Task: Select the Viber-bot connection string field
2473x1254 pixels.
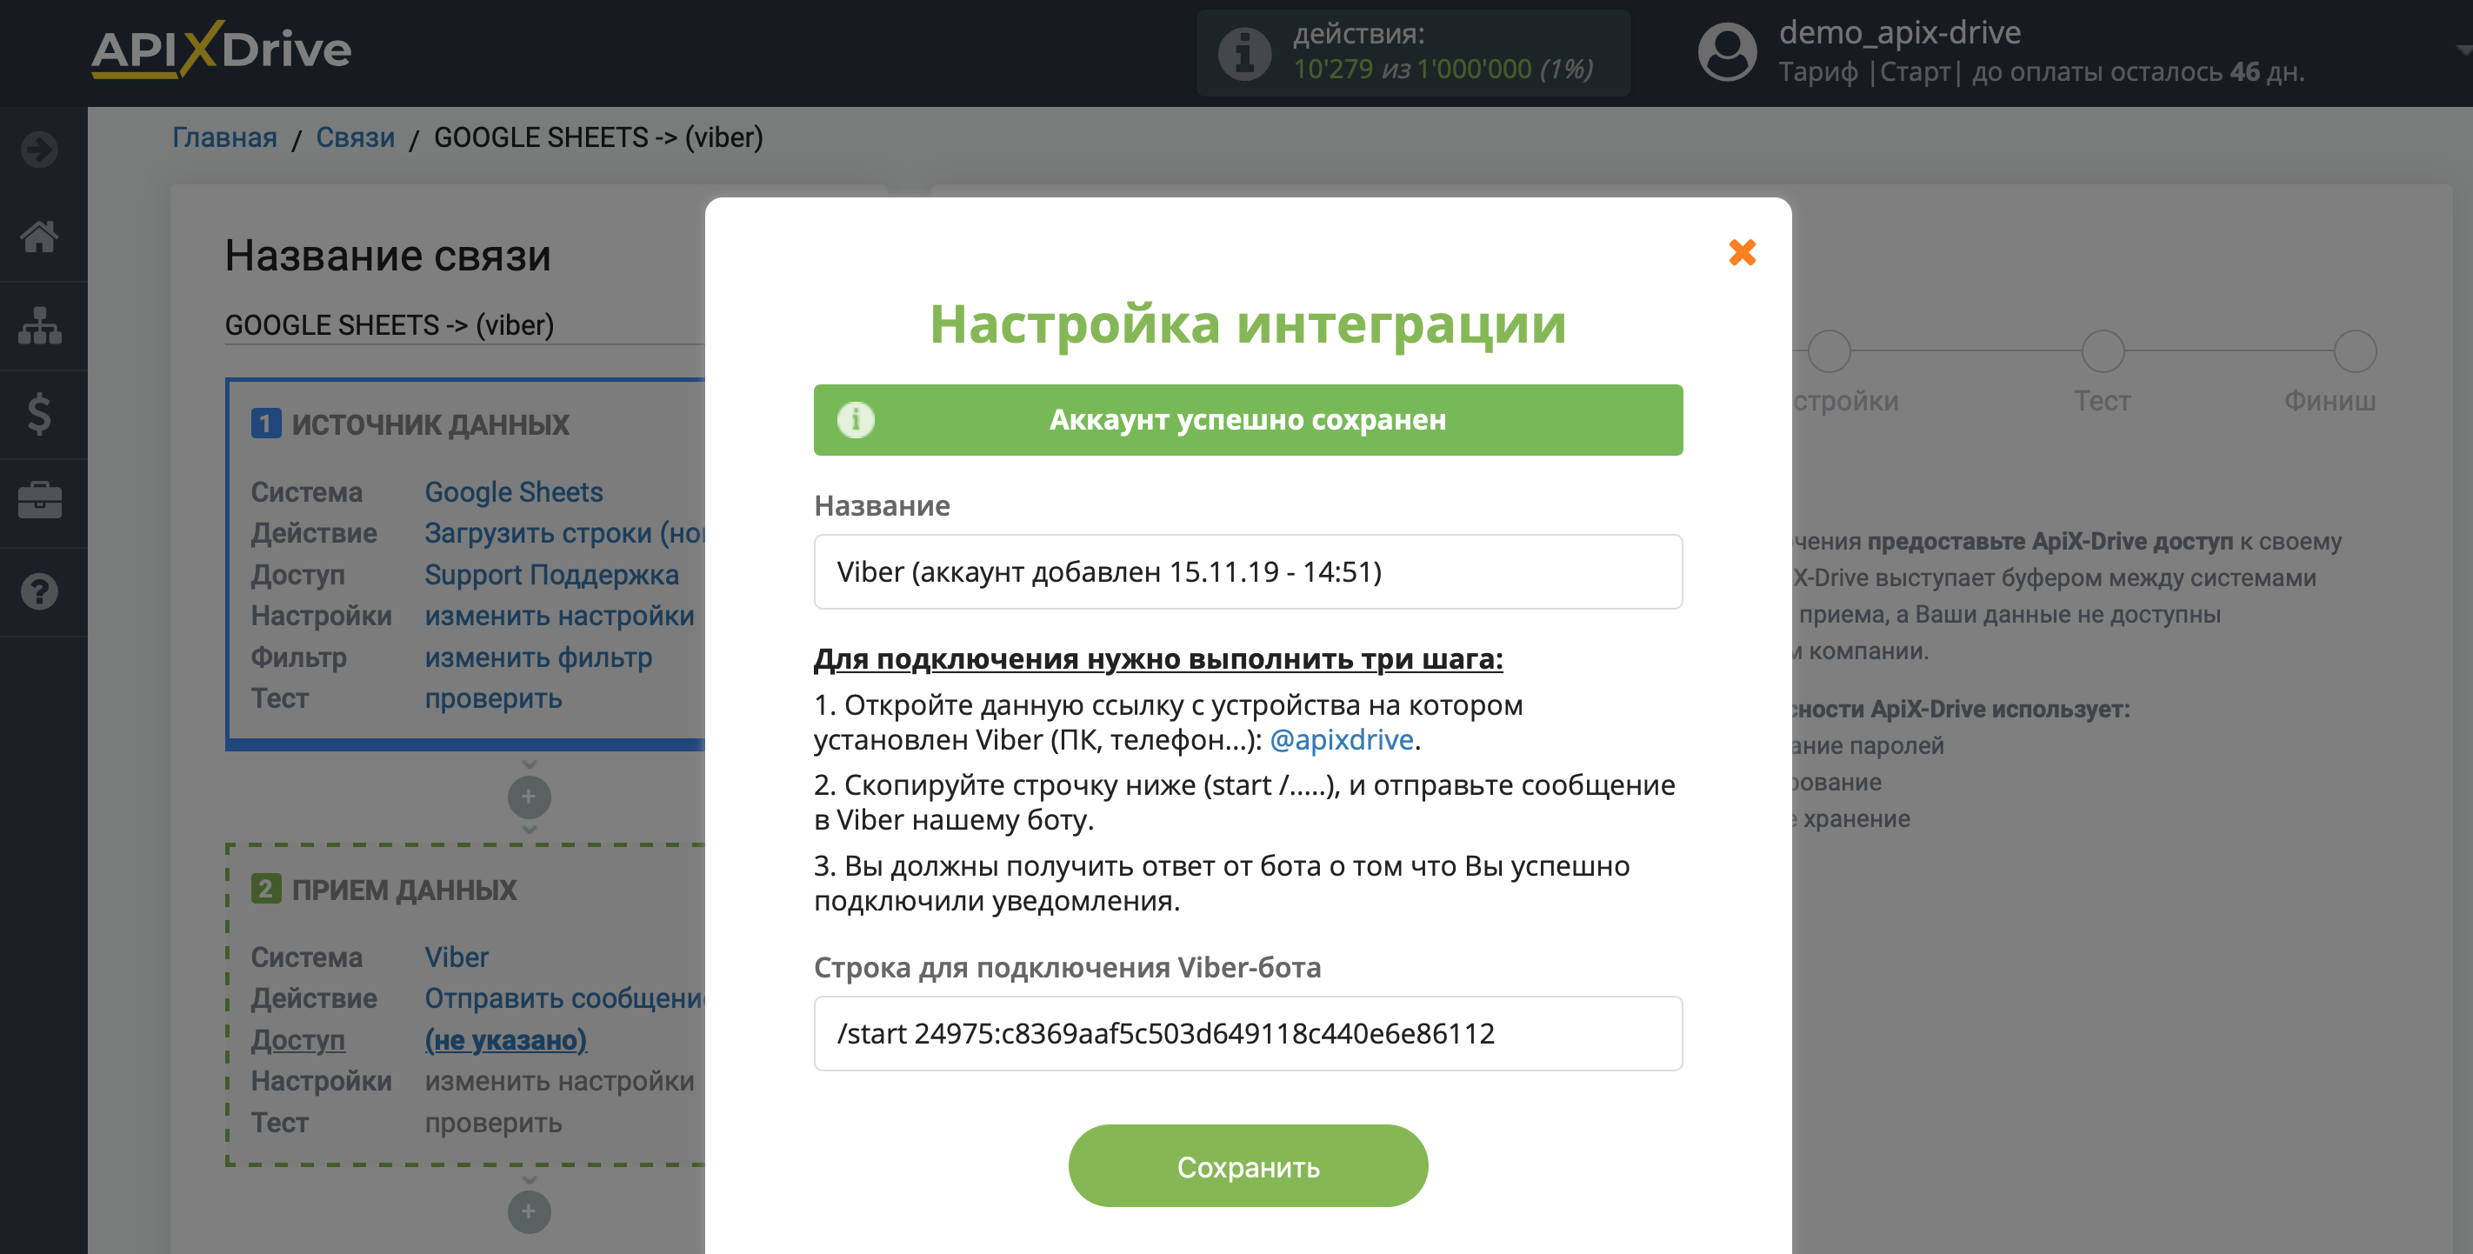Action: coord(1248,1033)
